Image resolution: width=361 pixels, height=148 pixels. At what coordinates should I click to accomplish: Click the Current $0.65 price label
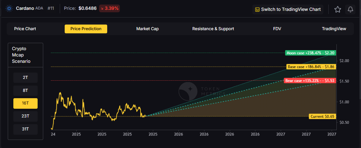tap(322, 116)
